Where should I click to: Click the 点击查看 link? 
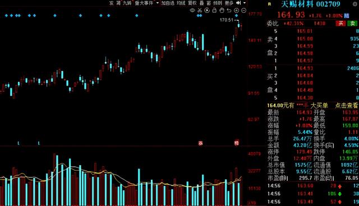(346, 105)
